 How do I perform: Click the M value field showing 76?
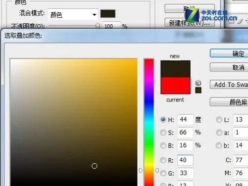pyautogui.click(x=241, y=173)
